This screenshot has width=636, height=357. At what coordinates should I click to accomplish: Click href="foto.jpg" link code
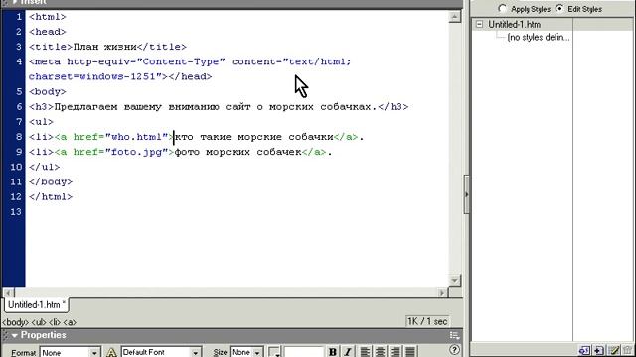[x=121, y=152]
